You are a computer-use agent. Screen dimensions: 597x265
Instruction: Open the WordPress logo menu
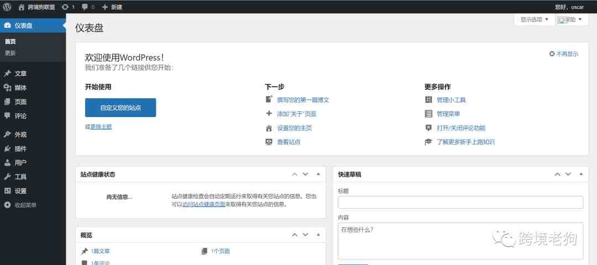point(7,7)
